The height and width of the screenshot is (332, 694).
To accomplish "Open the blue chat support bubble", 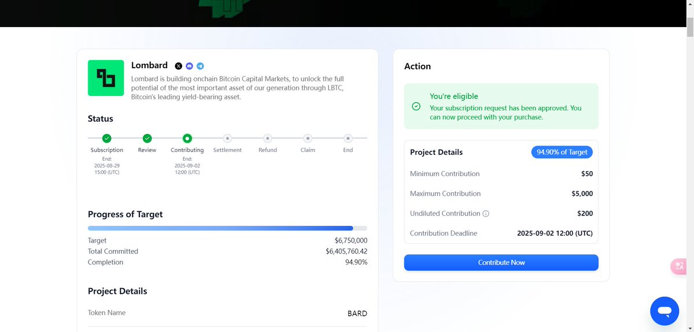I will point(665,311).
